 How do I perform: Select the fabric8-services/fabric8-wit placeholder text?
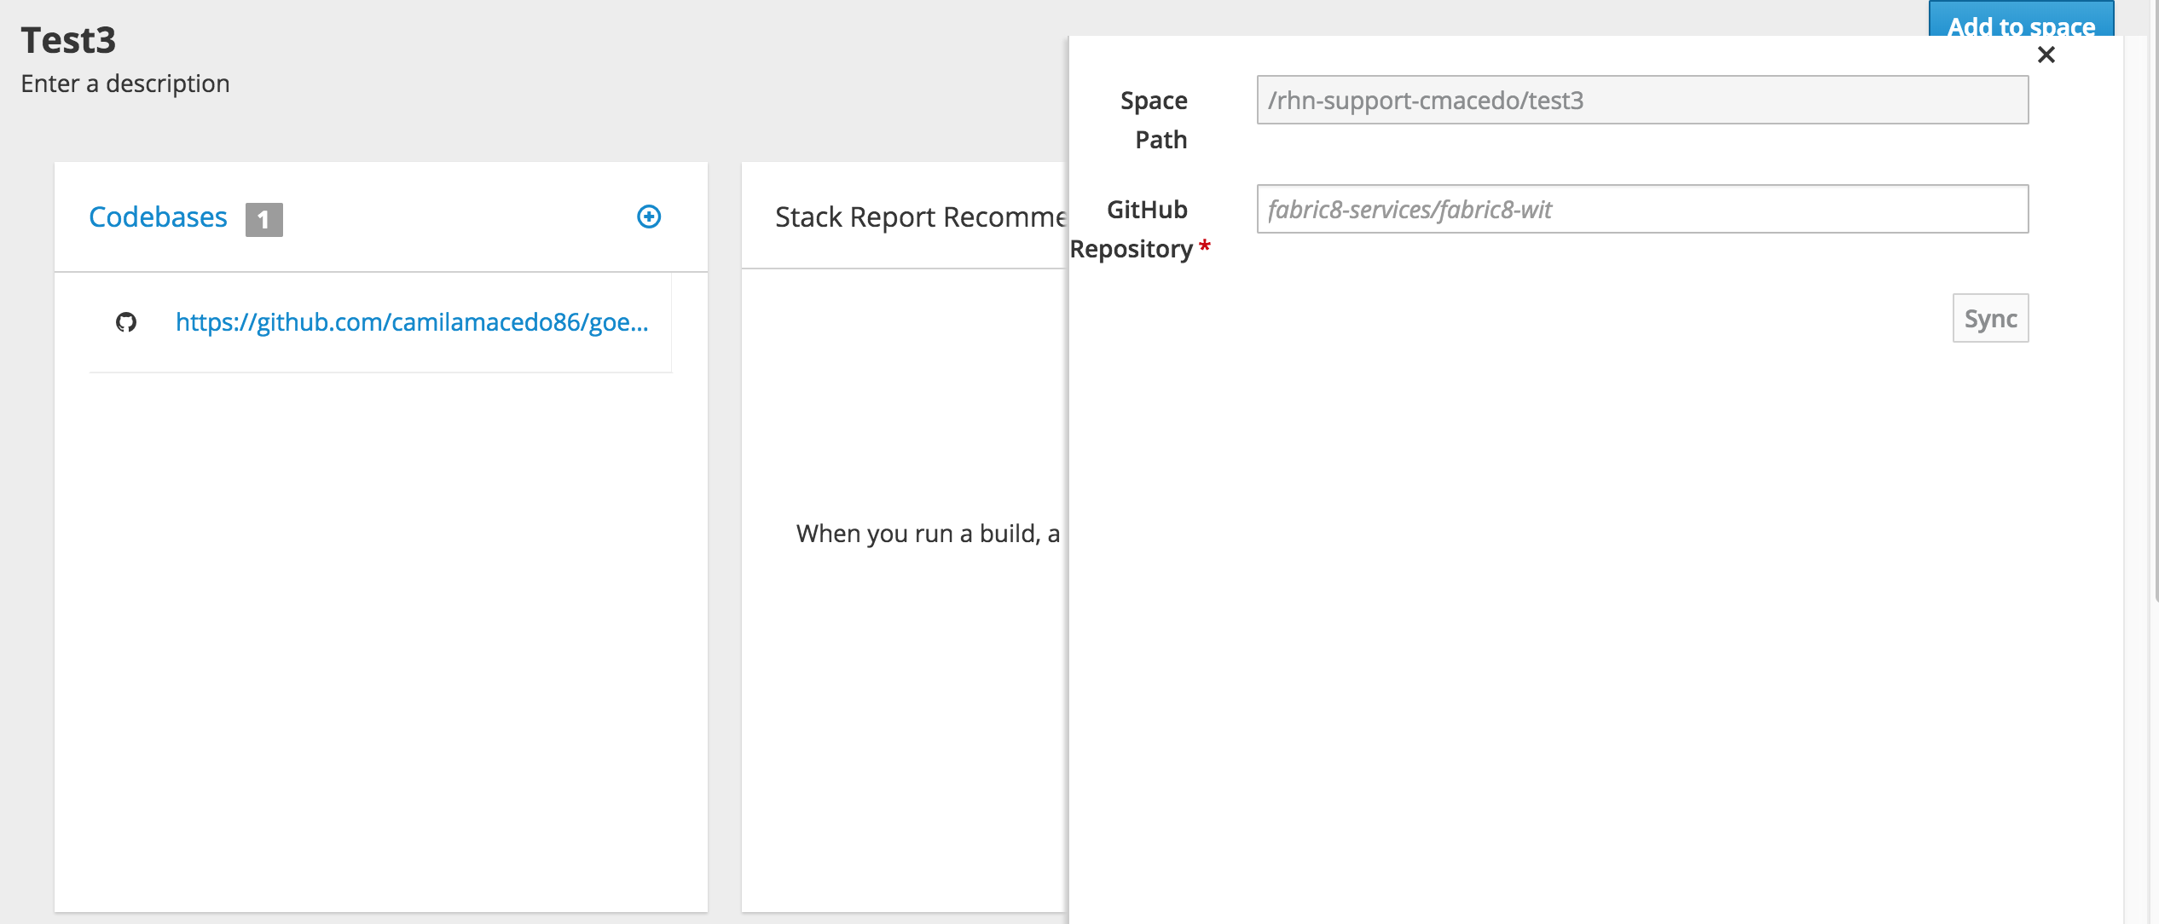point(1411,210)
